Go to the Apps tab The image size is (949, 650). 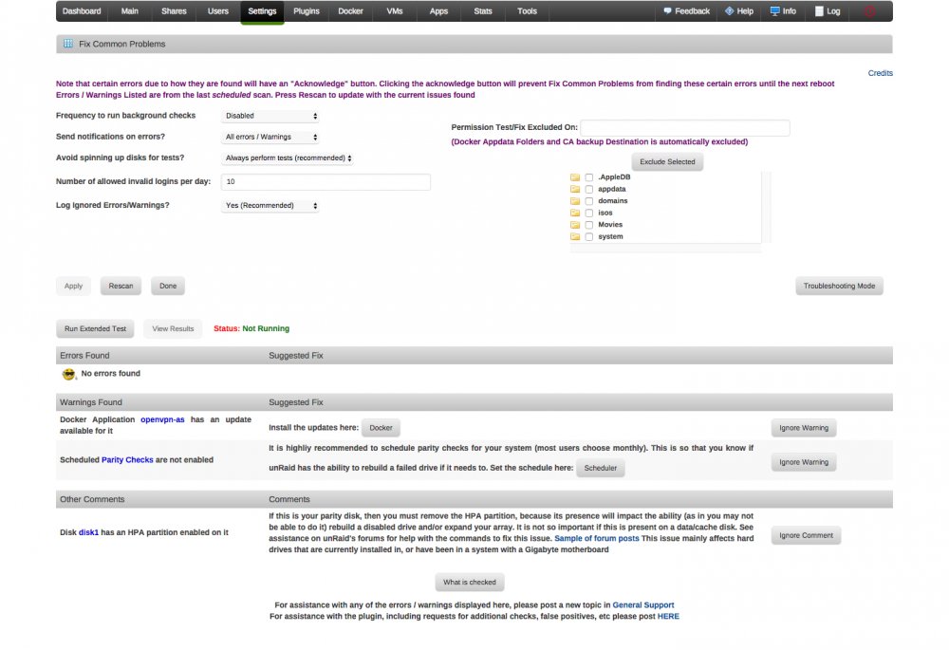(438, 10)
